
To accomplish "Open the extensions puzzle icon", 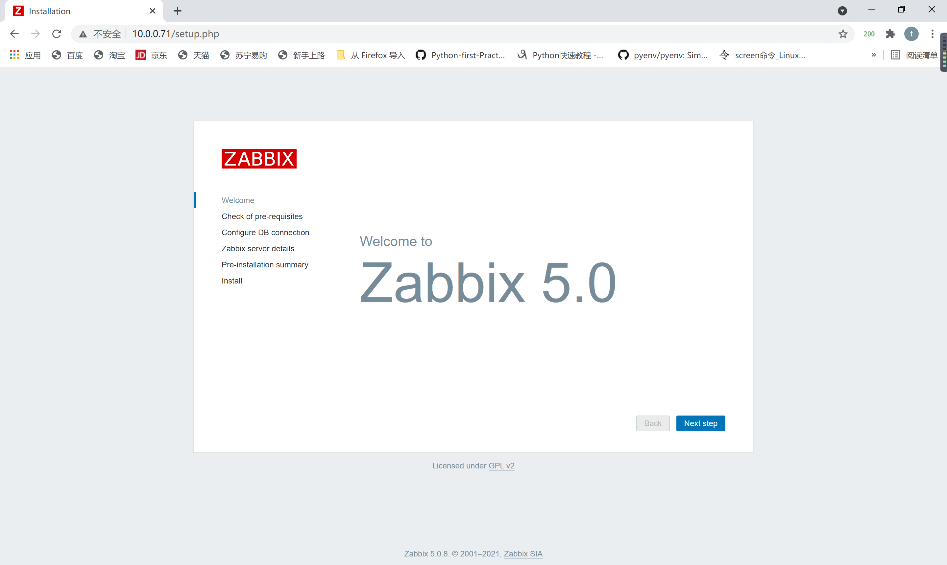I will click(x=890, y=34).
